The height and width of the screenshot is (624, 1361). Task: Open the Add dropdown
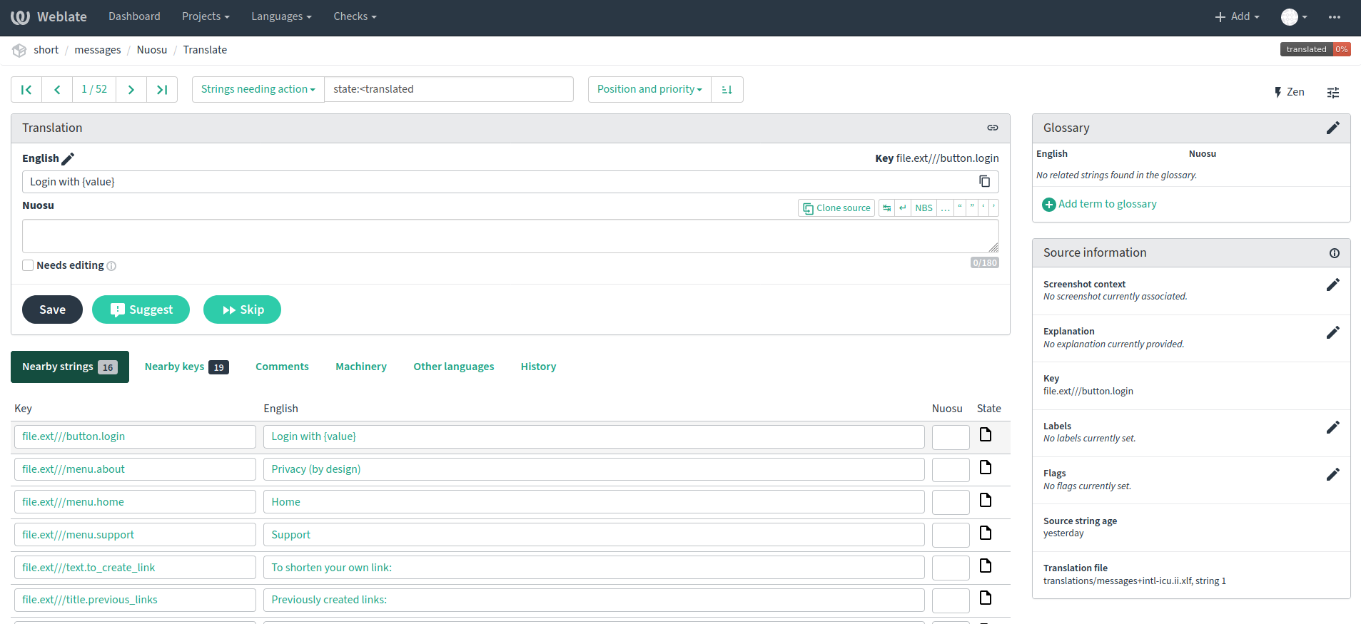click(x=1237, y=16)
